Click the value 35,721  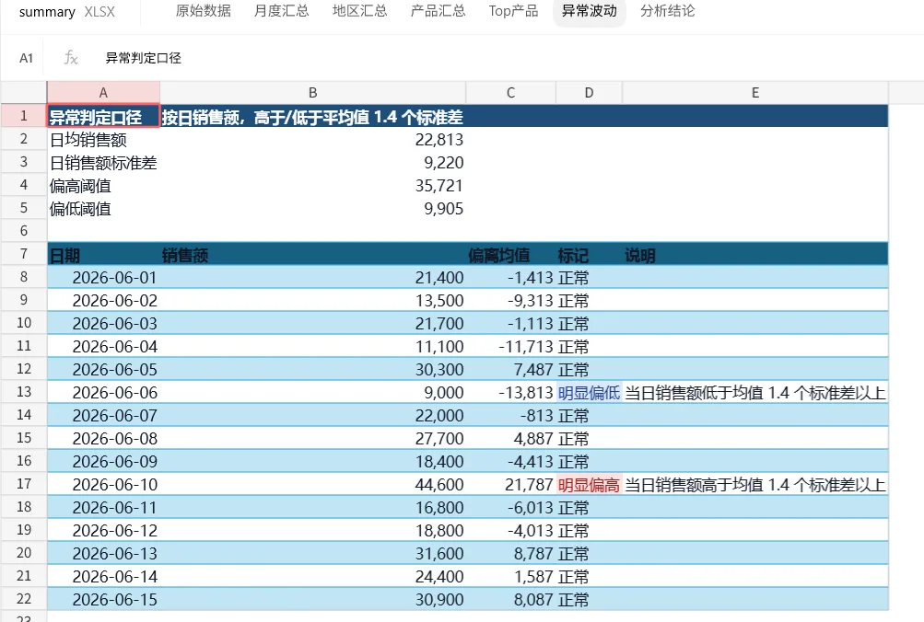[439, 185]
